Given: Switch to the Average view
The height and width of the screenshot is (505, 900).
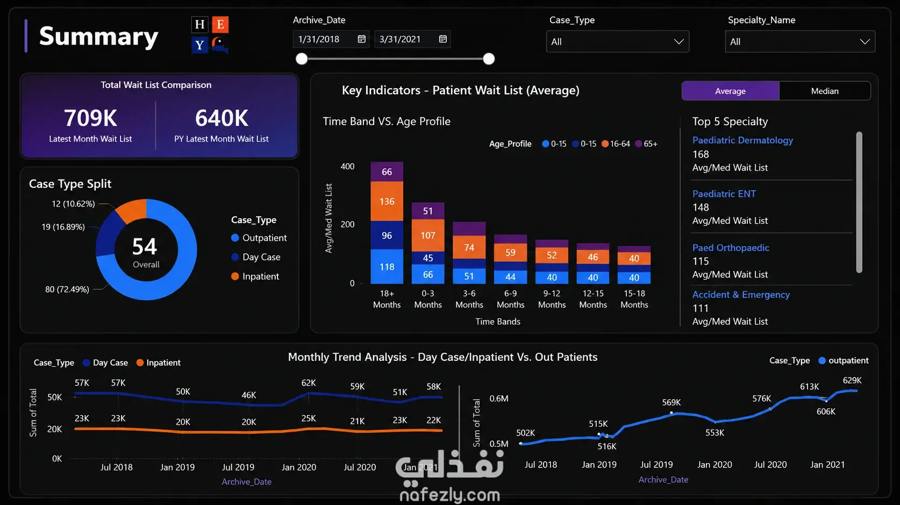Looking at the screenshot, I should pos(730,91).
